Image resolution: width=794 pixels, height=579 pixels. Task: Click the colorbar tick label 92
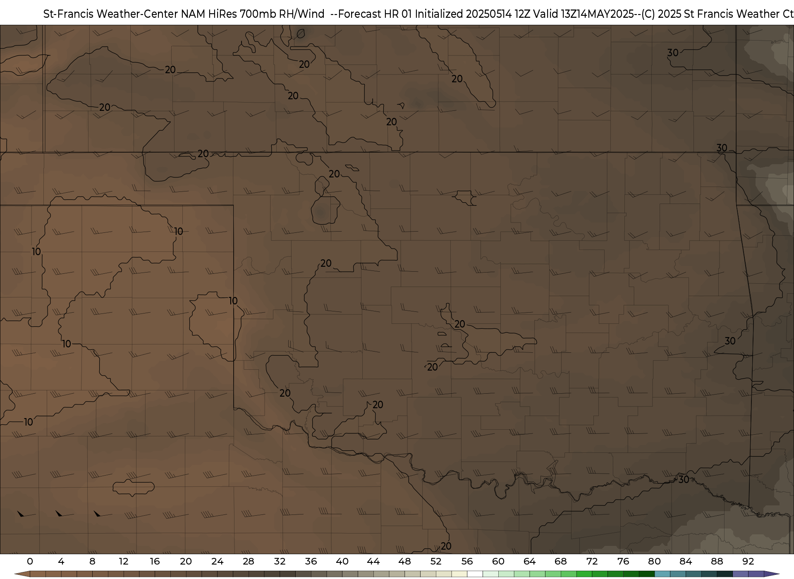coord(748,562)
